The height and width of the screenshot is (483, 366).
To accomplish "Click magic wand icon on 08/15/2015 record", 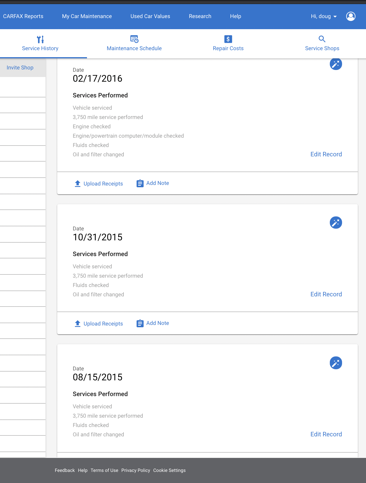I will (336, 363).
